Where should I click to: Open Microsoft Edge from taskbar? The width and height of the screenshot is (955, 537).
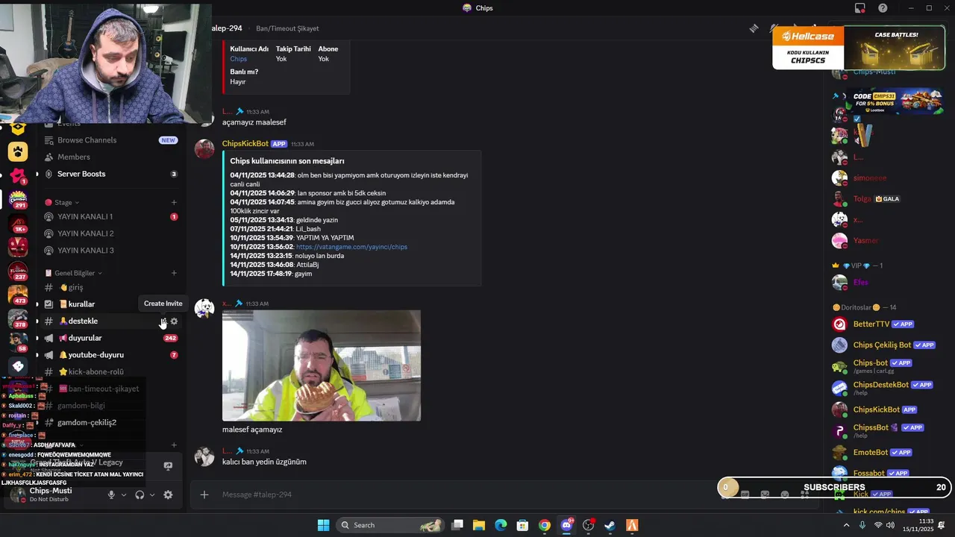coord(501,525)
